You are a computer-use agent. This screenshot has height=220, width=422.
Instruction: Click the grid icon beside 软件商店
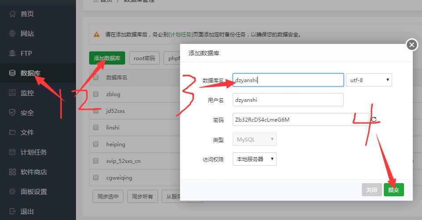[12, 172]
